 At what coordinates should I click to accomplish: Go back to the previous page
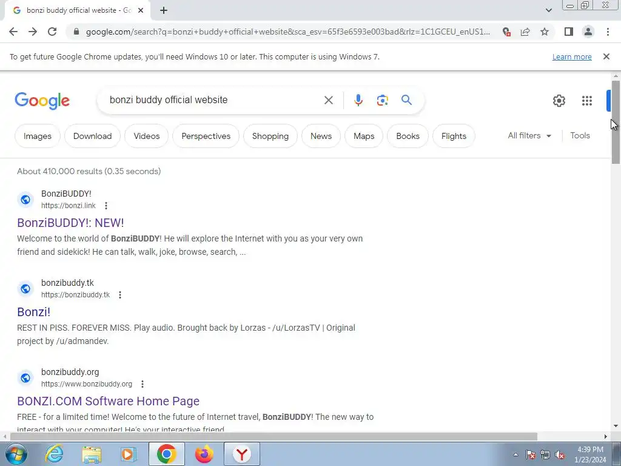(x=13, y=32)
